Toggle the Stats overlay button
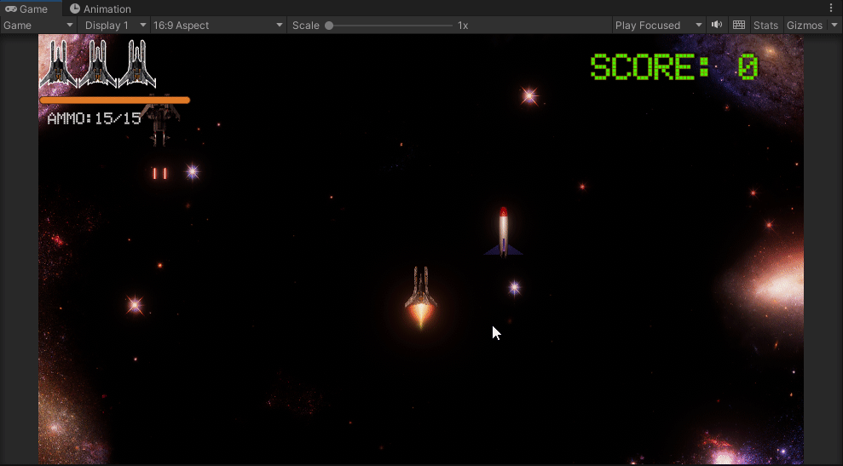Screen dimensions: 843x466 click(x=765, y=26)
